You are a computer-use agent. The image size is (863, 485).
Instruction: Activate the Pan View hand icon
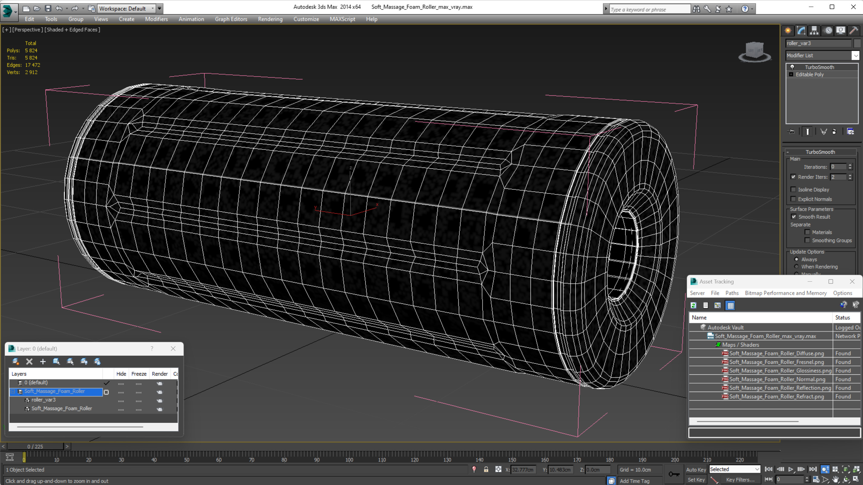click(x=835, y=480)
